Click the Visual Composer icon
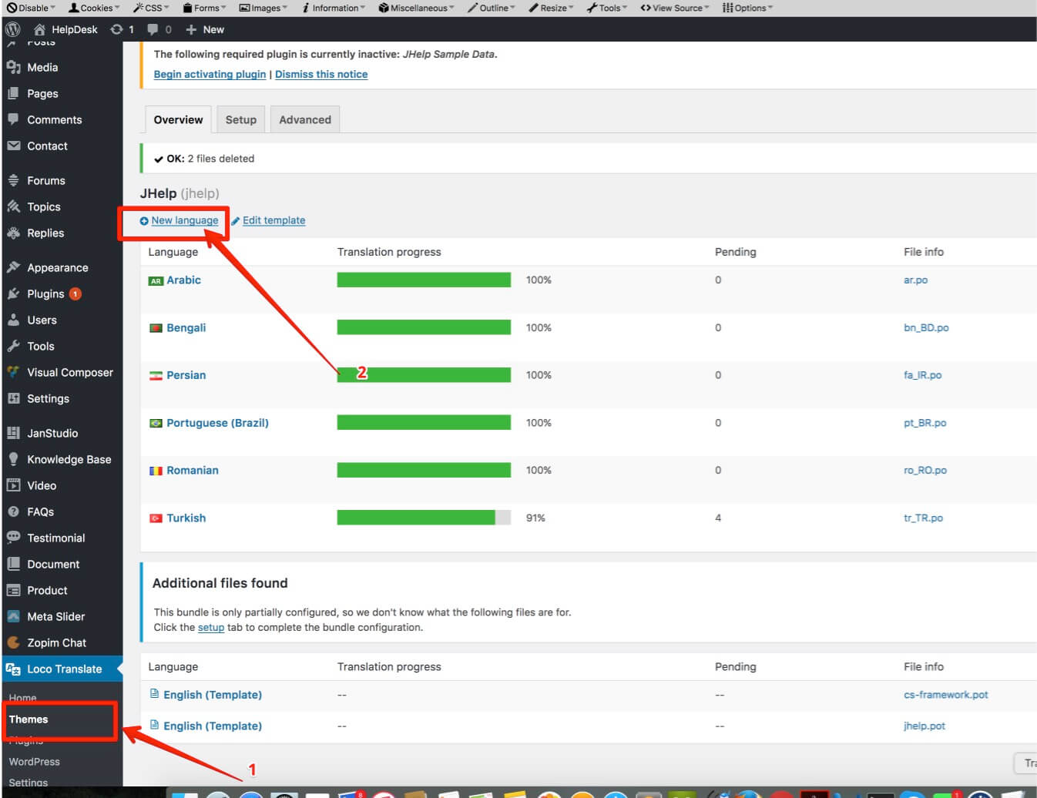 point(13,372)
